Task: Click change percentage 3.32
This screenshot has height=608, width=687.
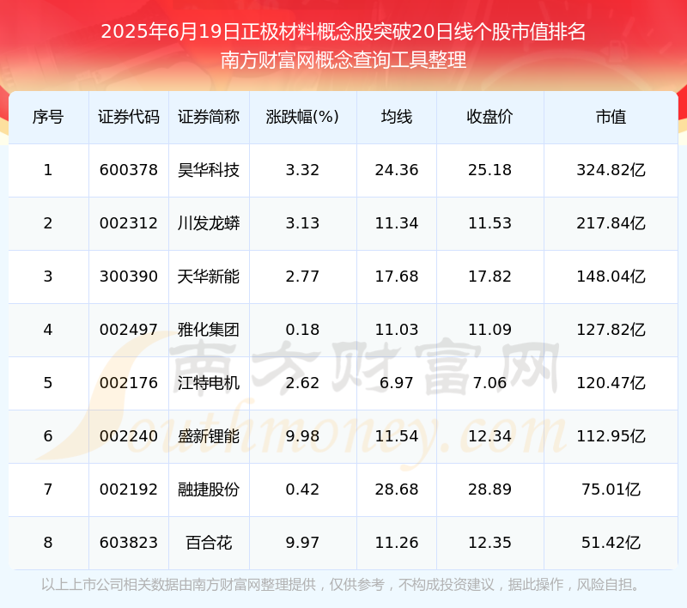Action: click(x=302, y=170)
